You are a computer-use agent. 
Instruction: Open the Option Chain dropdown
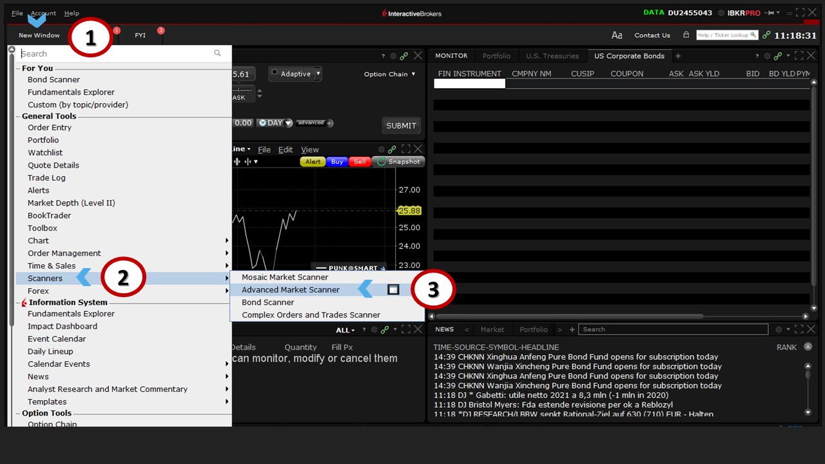(389, 73)
